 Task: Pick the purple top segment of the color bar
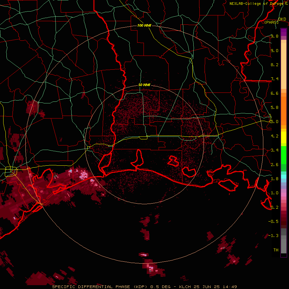(284, 32)
